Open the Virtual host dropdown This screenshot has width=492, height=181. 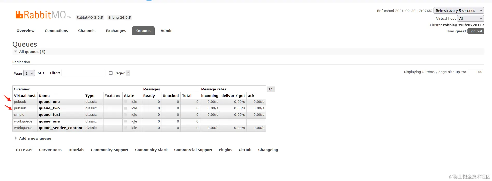point(471,18)
